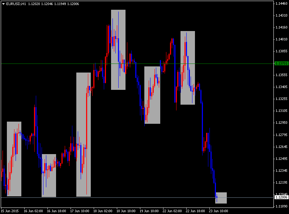Screen dimensions: 289x214
Task: Click the 1.12195 price scale value
Action: pyautogui.click(x=281, y=183)
